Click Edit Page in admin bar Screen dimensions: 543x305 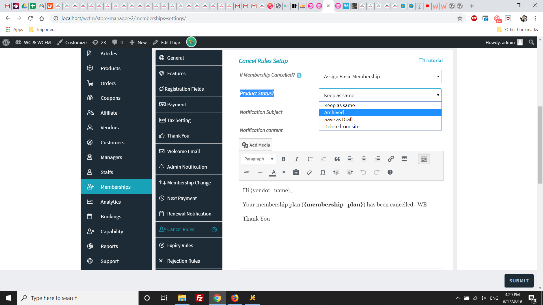click(x=167, y=42)
